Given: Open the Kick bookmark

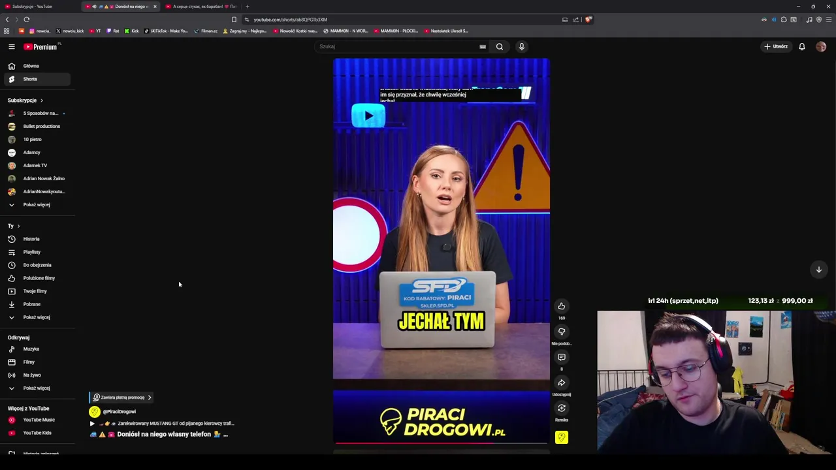Looking at the screenshot, I should pyautogui.click(x=133, y=31).
